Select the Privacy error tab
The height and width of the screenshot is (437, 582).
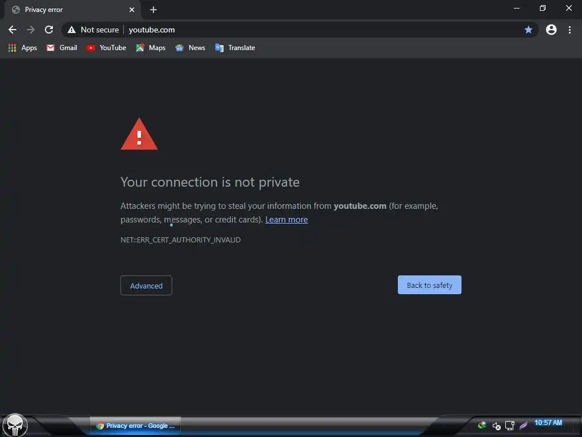pos(72,10)
